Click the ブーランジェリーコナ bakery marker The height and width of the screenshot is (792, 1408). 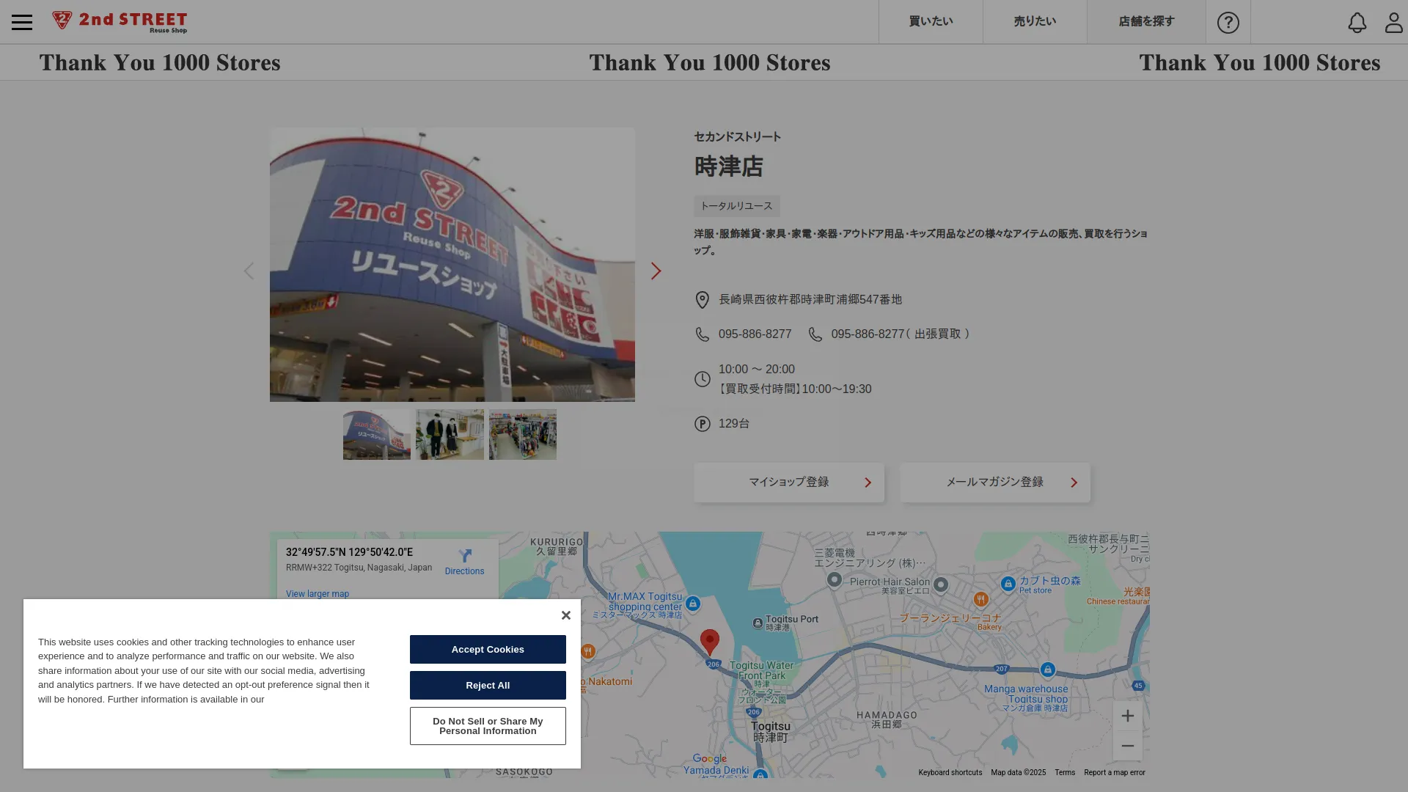click(980, 599)
